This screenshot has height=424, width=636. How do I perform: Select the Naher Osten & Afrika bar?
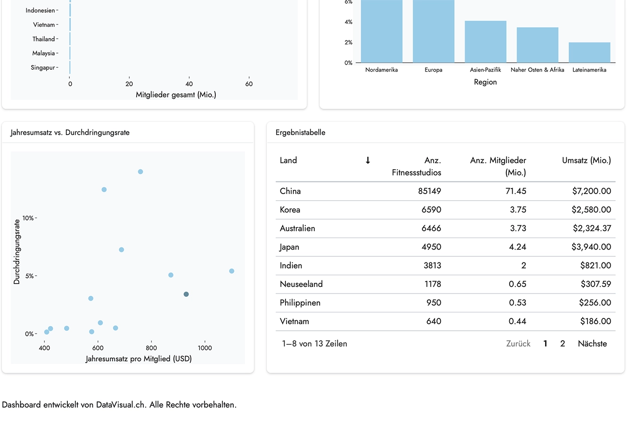[537, 45]
